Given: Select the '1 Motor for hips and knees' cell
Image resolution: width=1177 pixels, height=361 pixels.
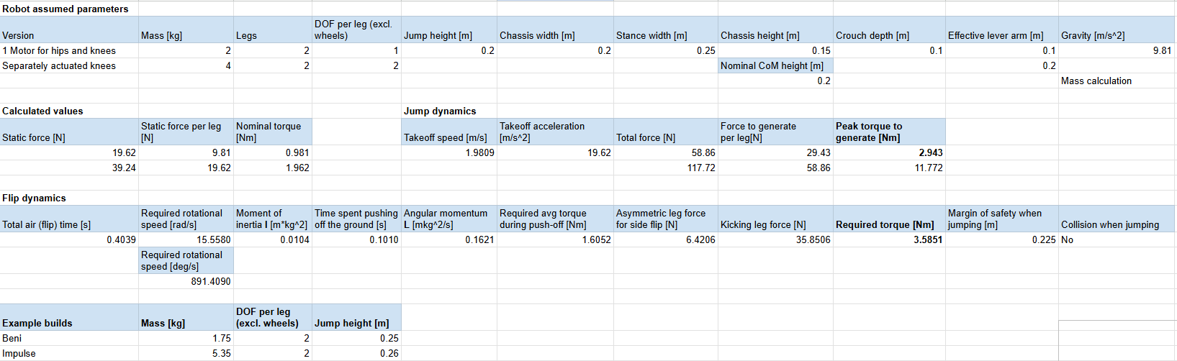Looking at the screenshot, I should coord(69,50).
